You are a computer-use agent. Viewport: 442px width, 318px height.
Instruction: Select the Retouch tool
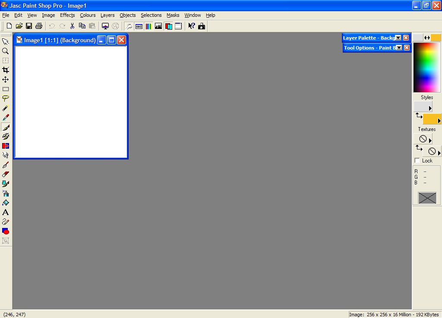tap(5, 156)
